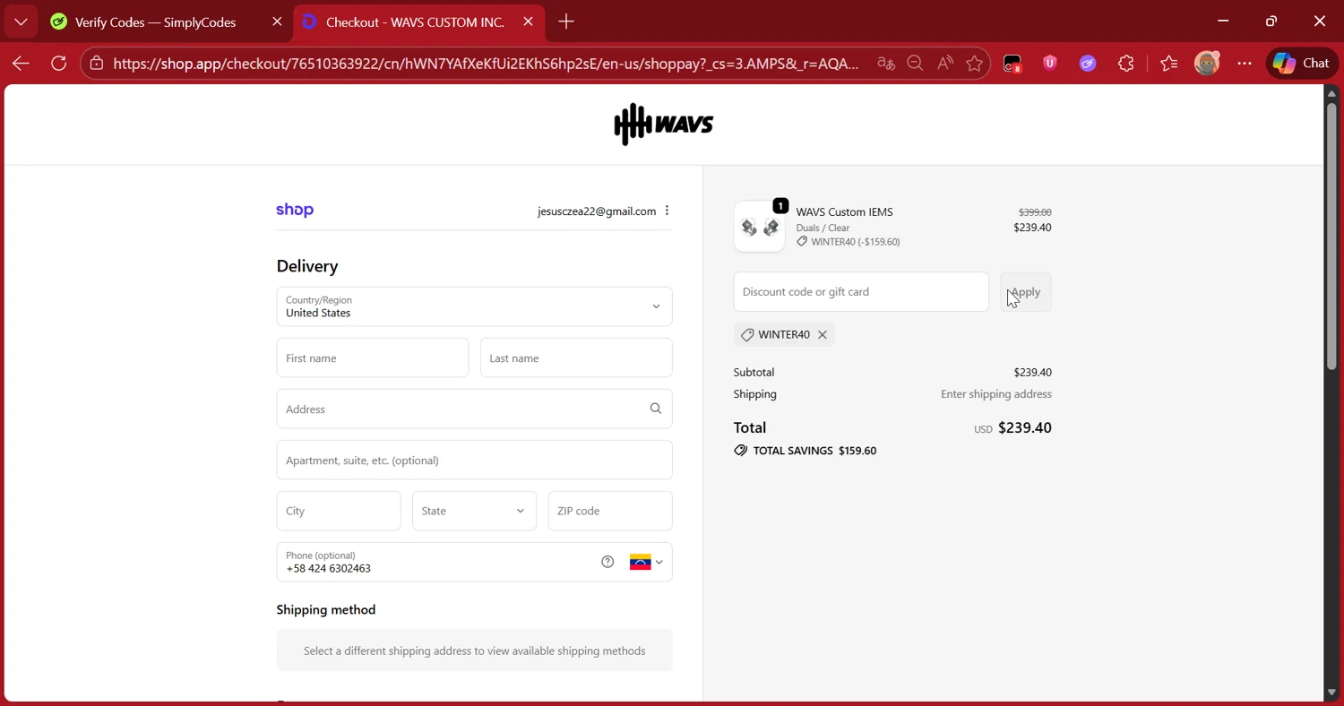This screenshot has width=1344, height=706.
Task: Close the Checkout tab
Action: pyautogui.click(x=529, y=22)
